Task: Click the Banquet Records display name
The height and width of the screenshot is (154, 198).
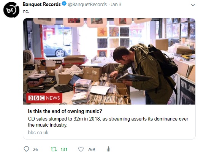Action: point(42,5)
